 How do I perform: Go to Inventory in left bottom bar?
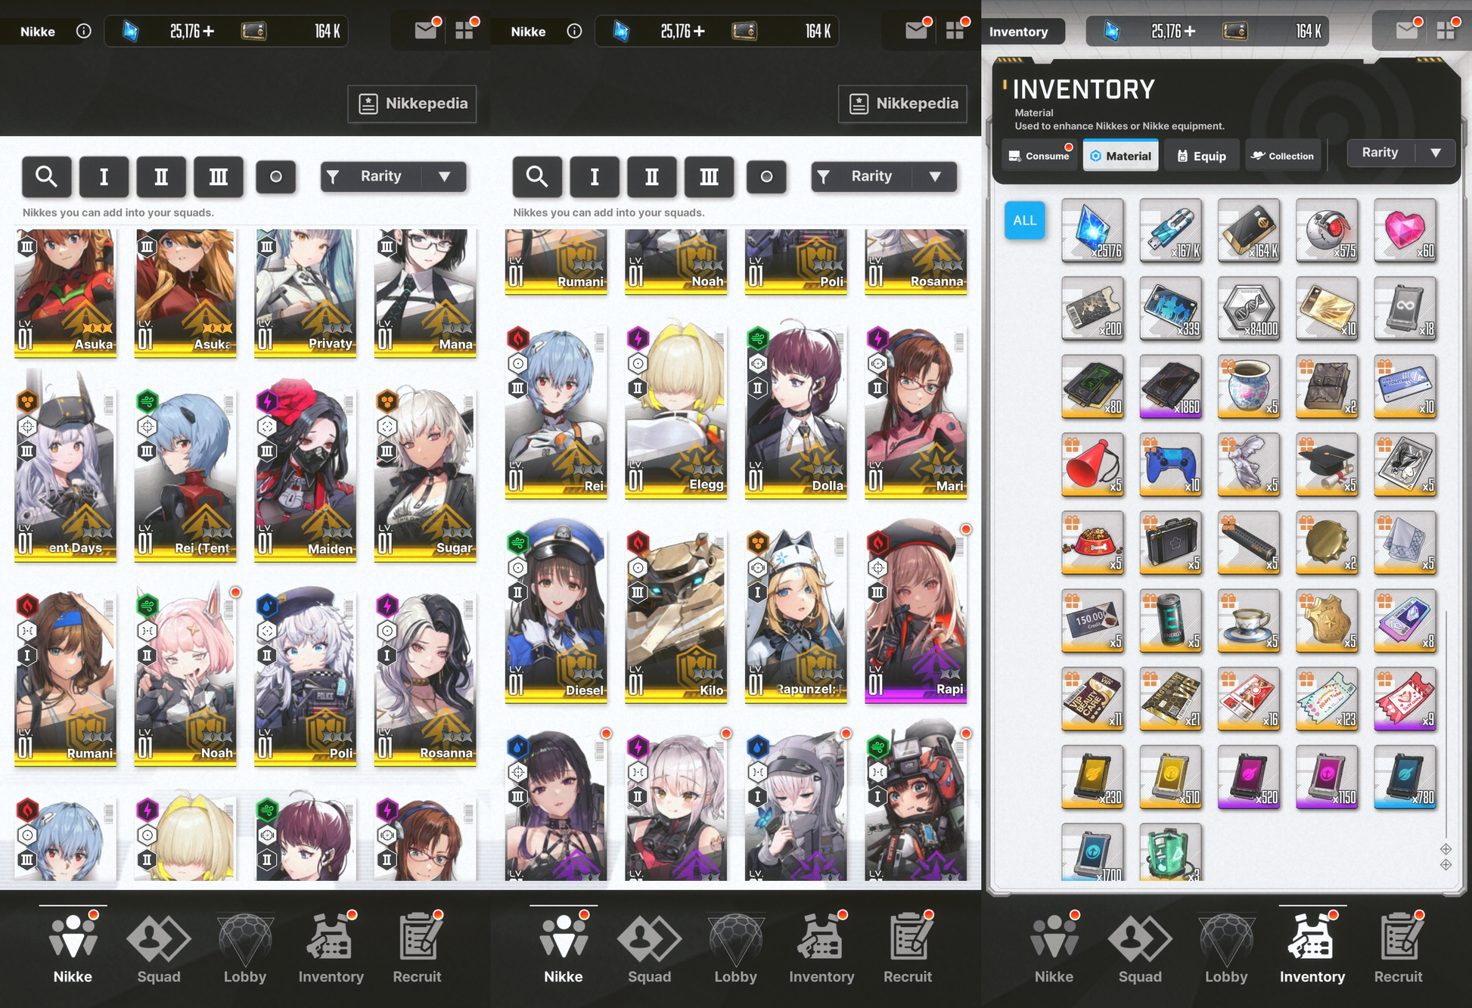click(x=331, y=949)
